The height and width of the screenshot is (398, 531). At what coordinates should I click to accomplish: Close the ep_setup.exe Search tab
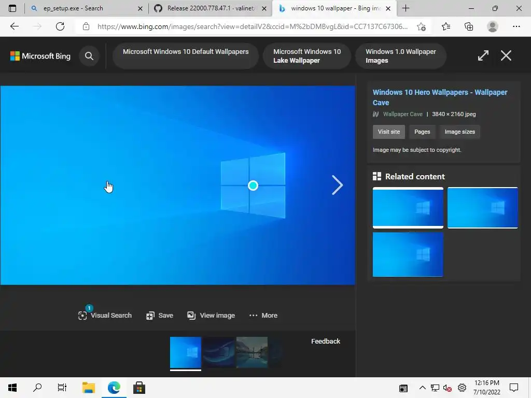[x=140, y=8]
